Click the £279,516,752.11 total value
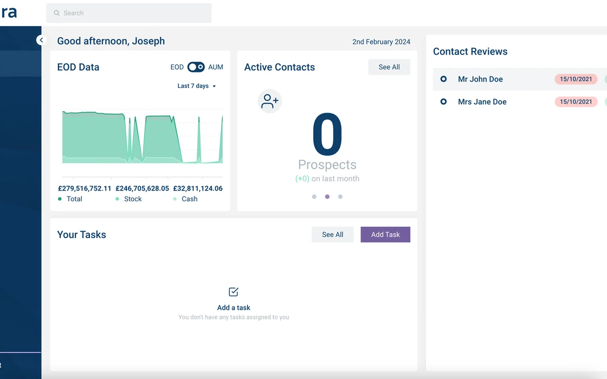Viewport: 607px width, 379px height. click(85, 188)
